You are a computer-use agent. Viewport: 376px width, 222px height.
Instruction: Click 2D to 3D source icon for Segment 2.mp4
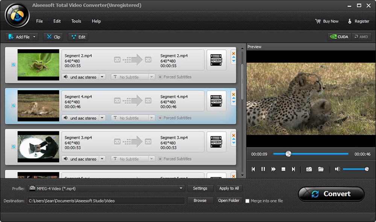[x=117, y=60]
